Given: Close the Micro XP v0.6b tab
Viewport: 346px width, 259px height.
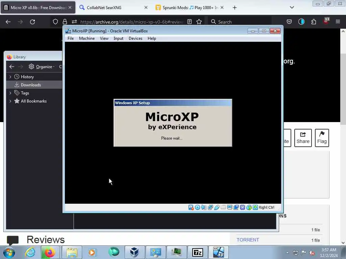Looking at the screenshot, I should point(70,7).
